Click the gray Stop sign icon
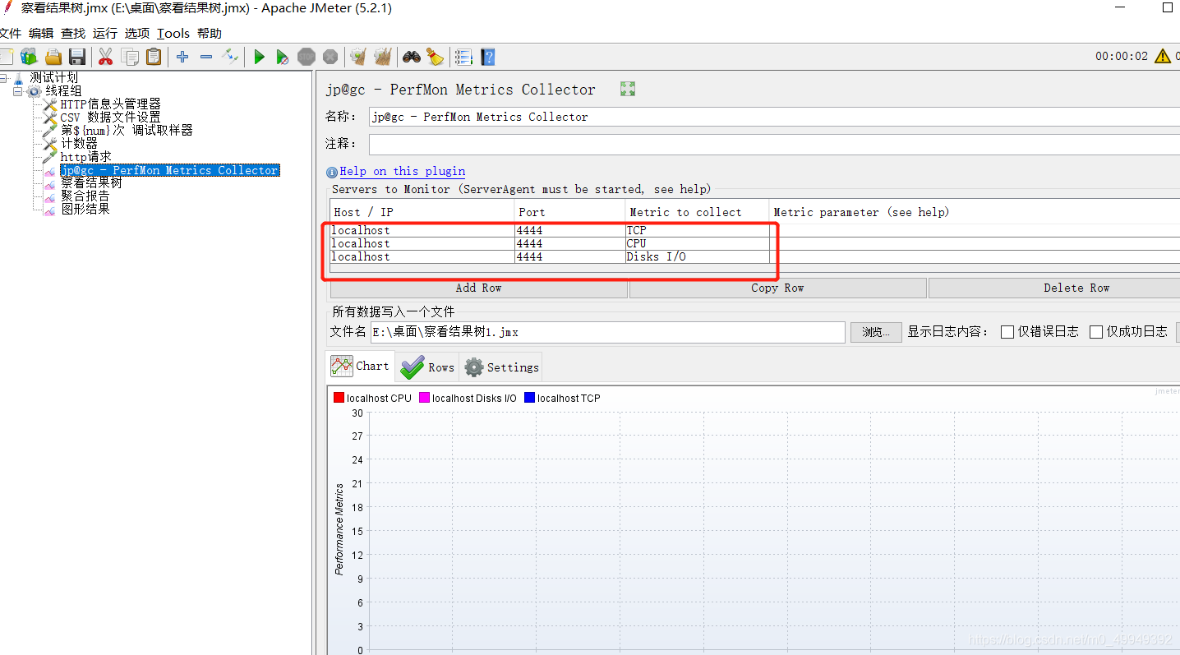Screen dimensions: 1180x655 point(307,57)
